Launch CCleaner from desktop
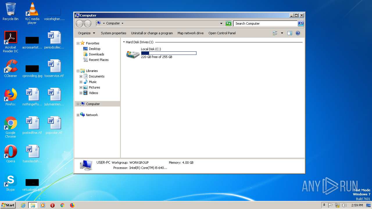Image resolution: width=372 pixels, height=209 pixels. click(10, 69)
